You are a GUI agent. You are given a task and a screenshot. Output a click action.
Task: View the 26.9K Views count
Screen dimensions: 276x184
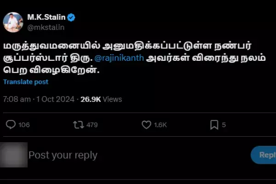[101, 99]
